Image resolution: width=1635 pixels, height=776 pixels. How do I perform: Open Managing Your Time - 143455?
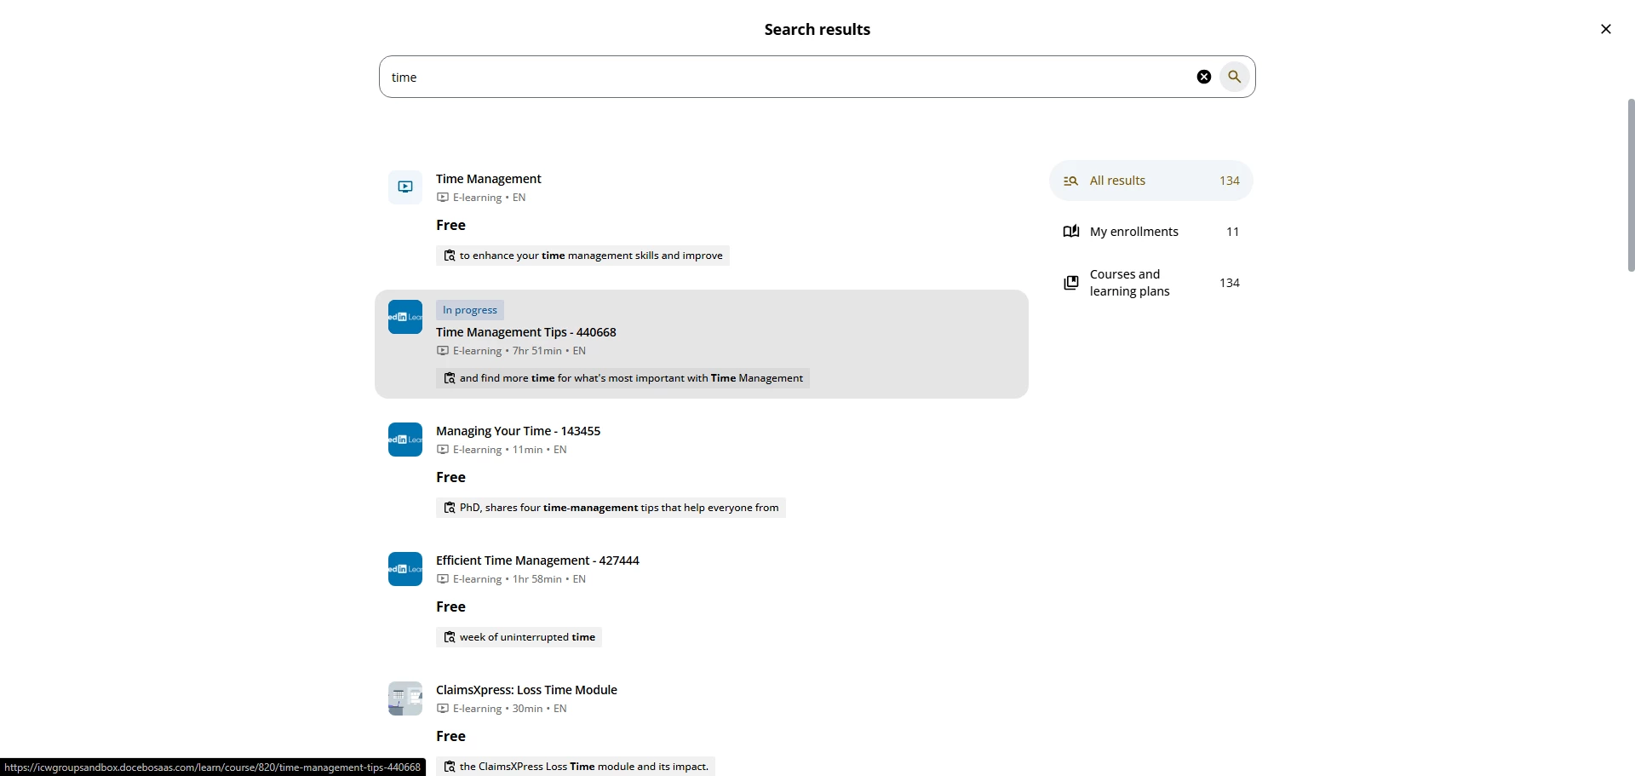(x=518, y=431)
